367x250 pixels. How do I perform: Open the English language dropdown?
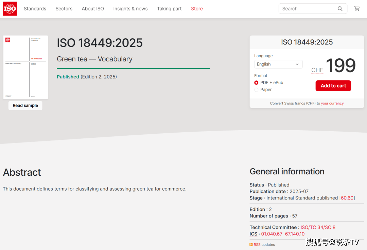[x=278, y=64]
